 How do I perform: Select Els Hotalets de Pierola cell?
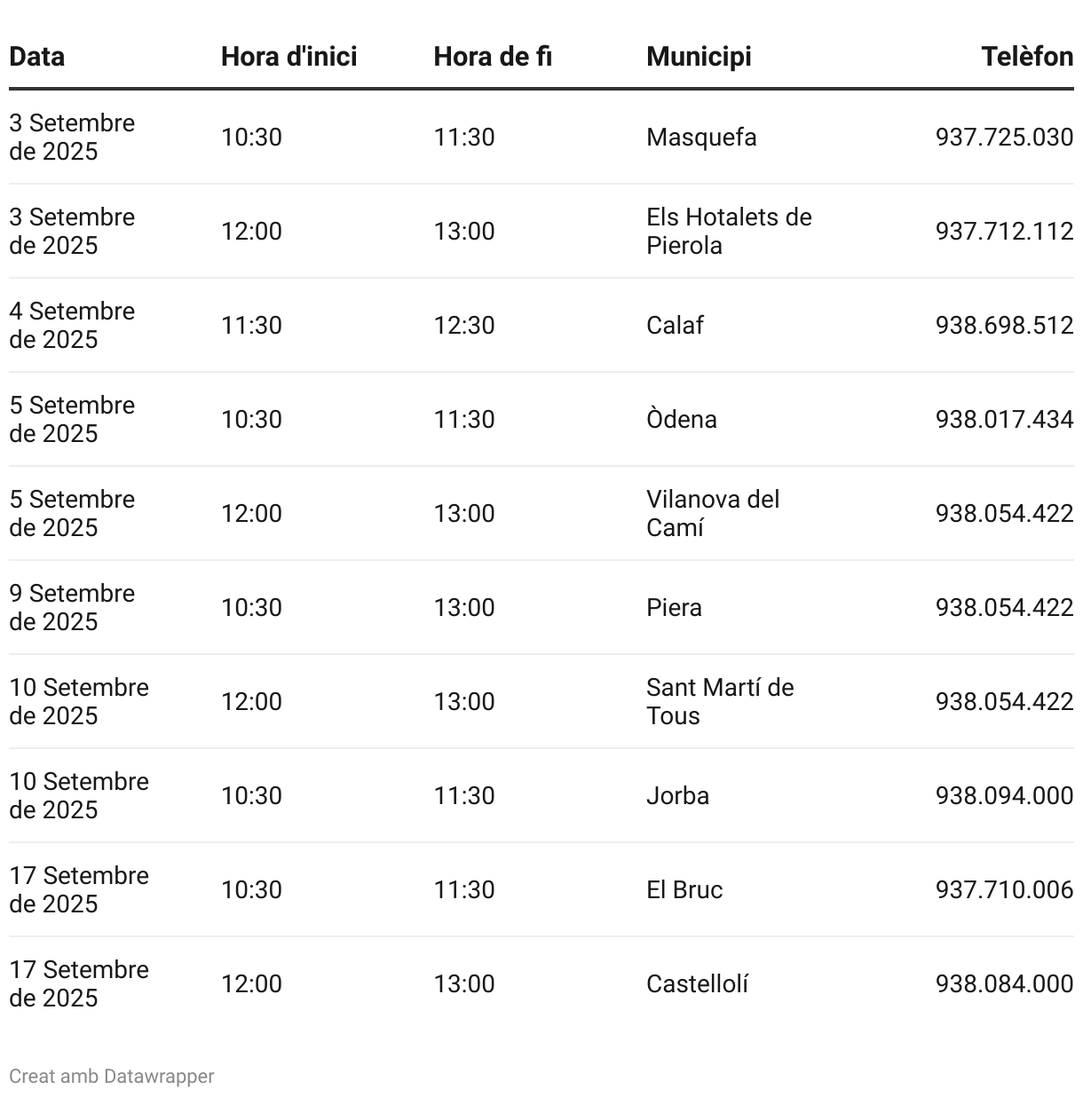(729, 231)
